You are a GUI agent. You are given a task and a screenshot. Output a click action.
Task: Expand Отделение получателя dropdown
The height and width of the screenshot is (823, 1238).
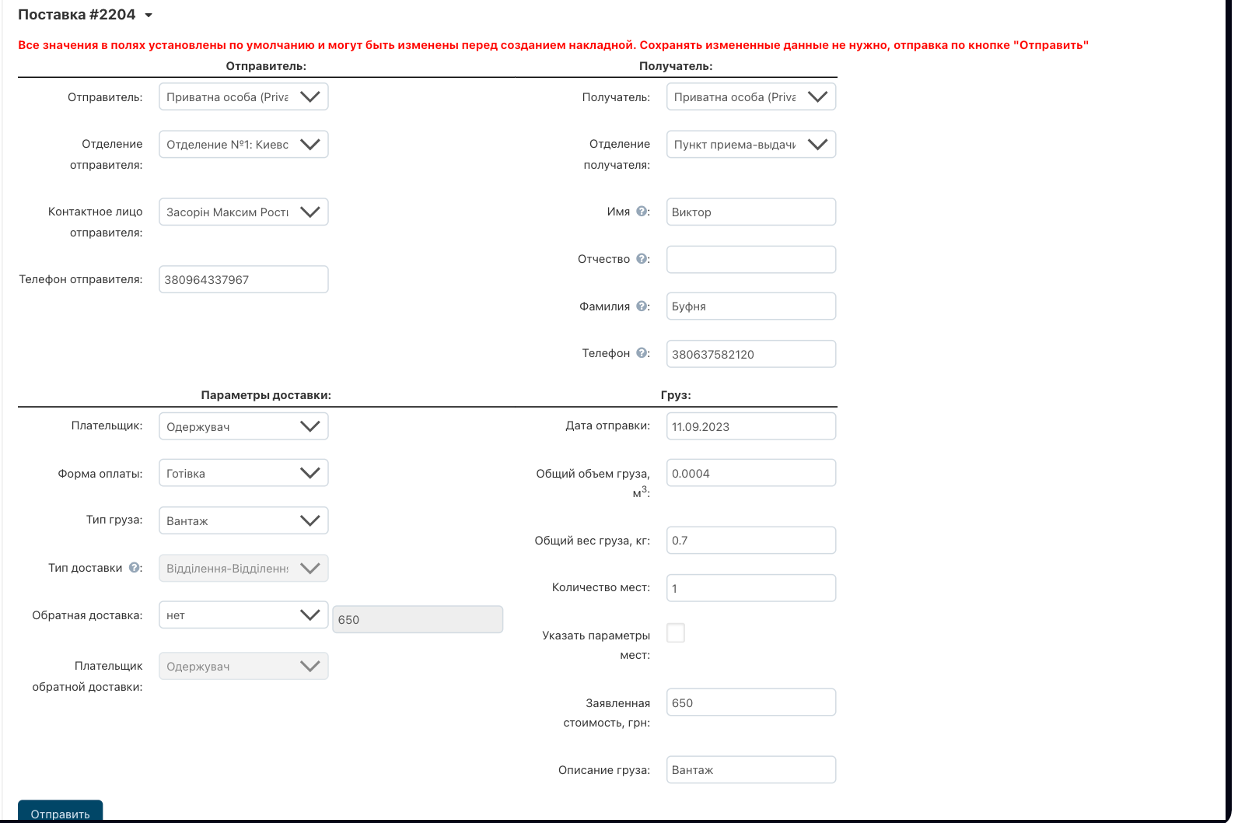tap(750, 145)
